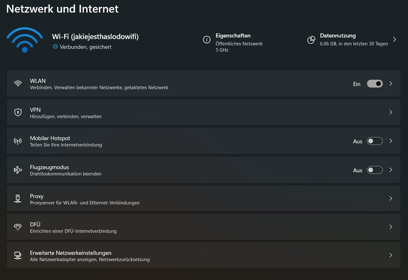Click the VPN shield icon

click(x=18, y=112)
